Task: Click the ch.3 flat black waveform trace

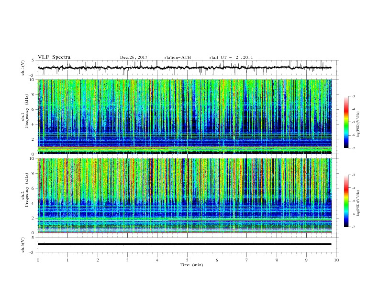Action: 184,244
